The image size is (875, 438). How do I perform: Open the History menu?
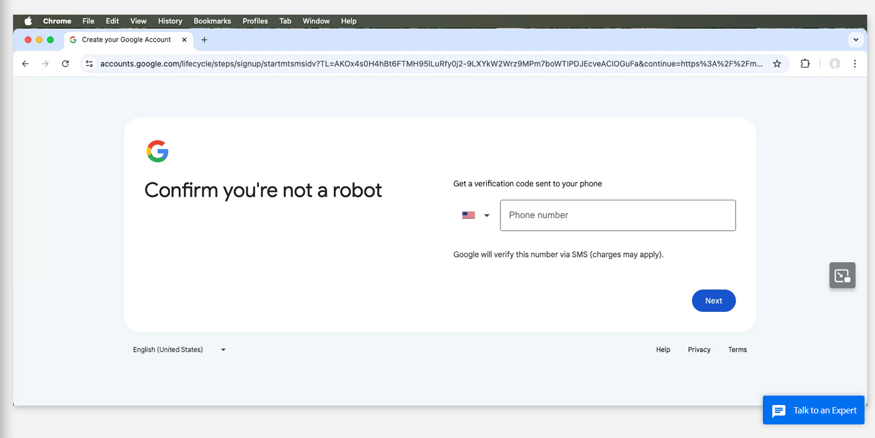pyautogui.click(x=170, y=21)
